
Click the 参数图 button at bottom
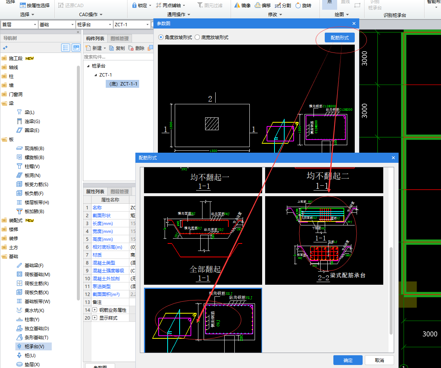100,366
